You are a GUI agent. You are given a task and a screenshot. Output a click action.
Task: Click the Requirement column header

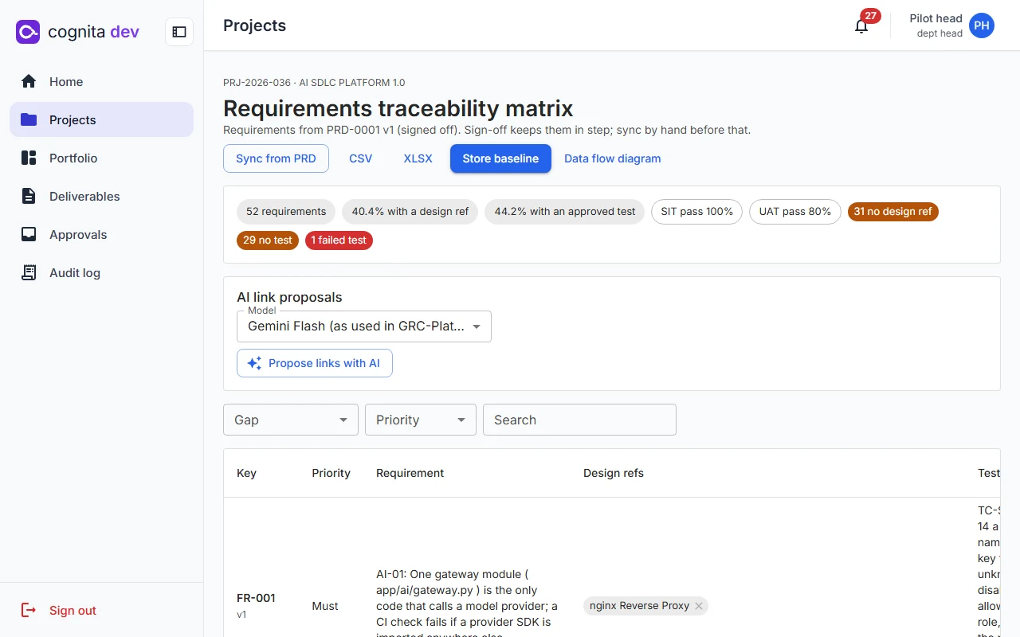pyautogui.click(x=410, y=473)
